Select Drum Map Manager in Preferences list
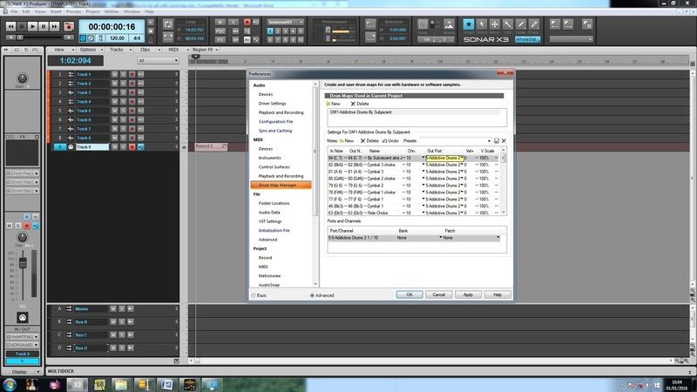The width and height of the screenshot is (697, 392). pos(275,186)
